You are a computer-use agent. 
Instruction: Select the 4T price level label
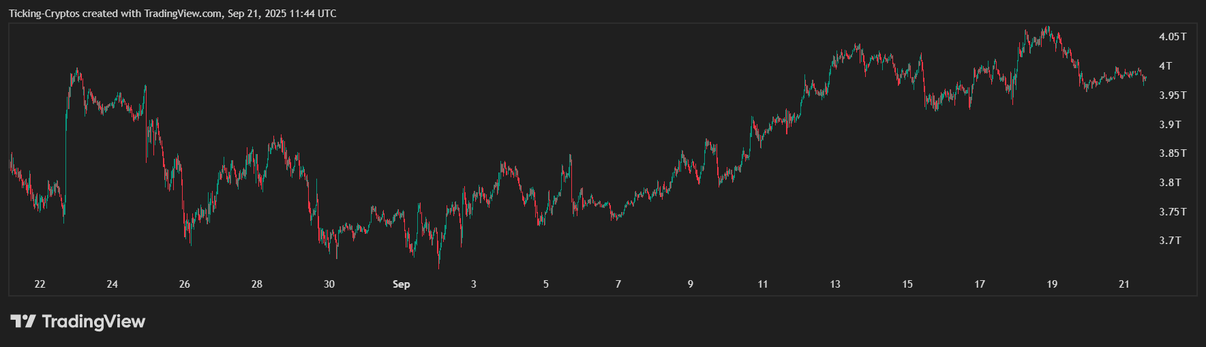click(x=1166, y=66)
